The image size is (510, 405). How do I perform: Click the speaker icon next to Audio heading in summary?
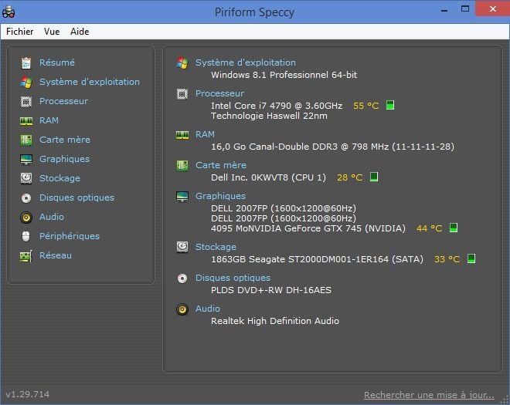(182, 309)
